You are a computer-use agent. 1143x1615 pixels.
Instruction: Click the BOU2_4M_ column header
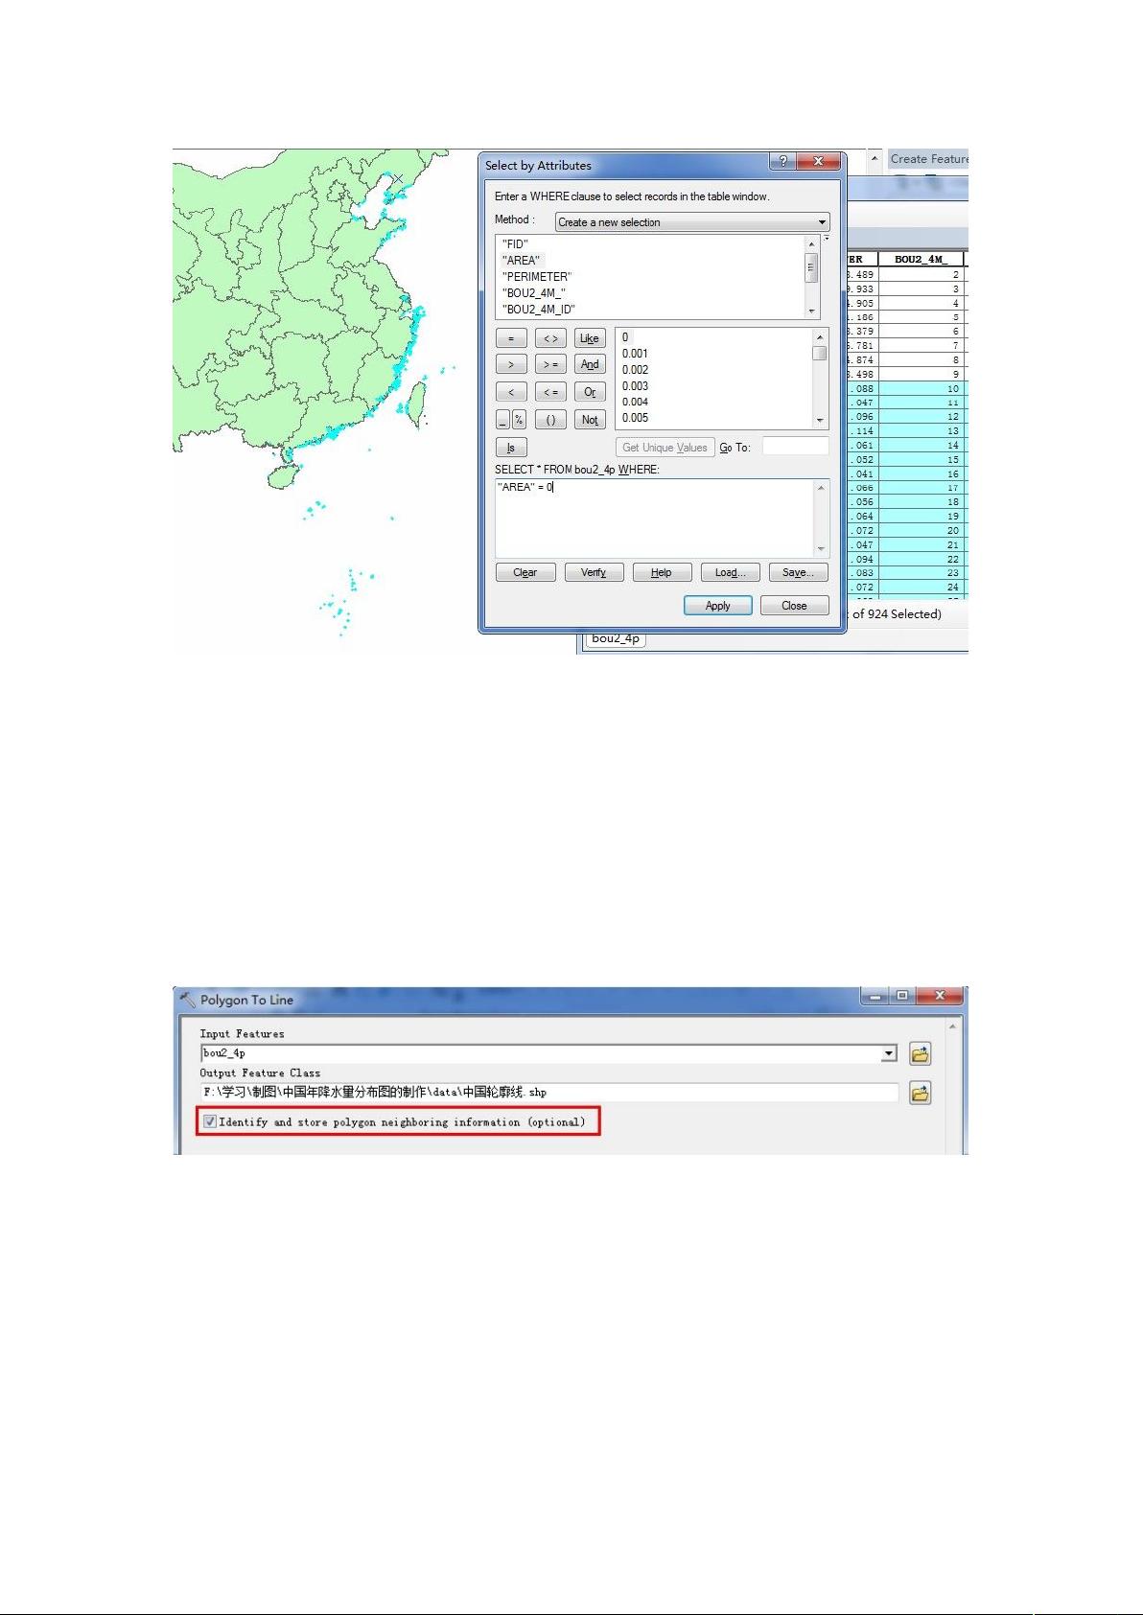[921, 259]
